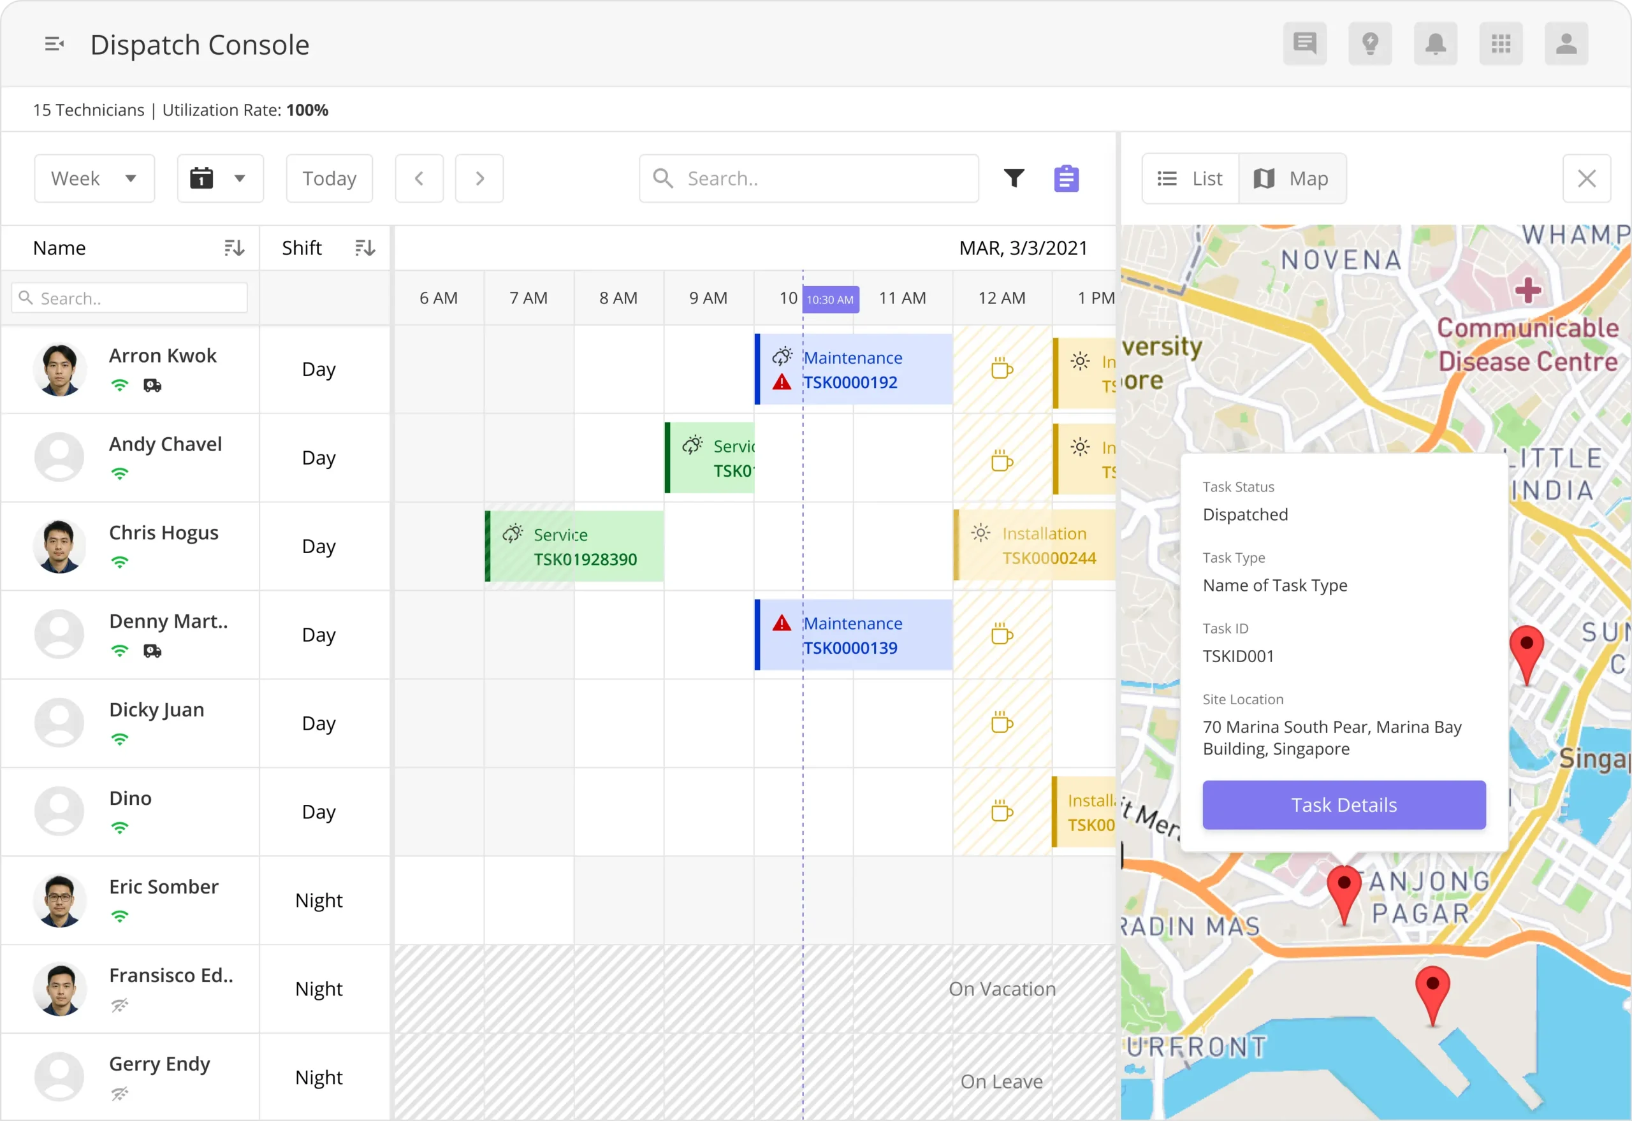Click Gerry Endy's offline status icon
Viewport: 1632px width, 1121px height.
tap(120, 1094)
